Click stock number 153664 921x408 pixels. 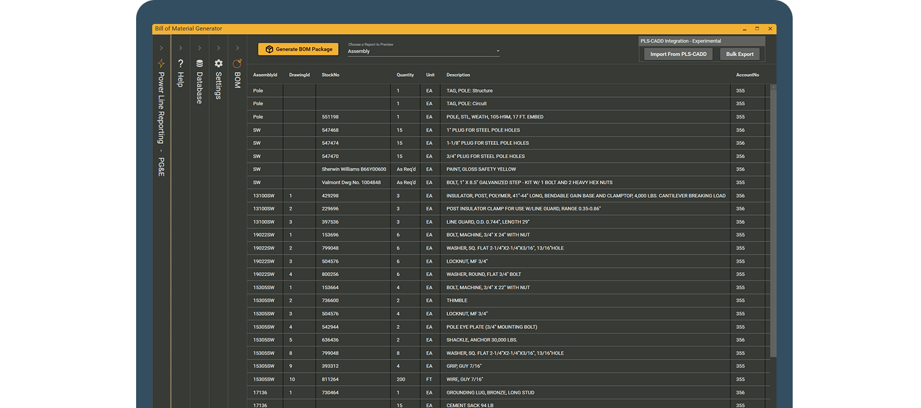pyautogui.click(x=330, y=288)
